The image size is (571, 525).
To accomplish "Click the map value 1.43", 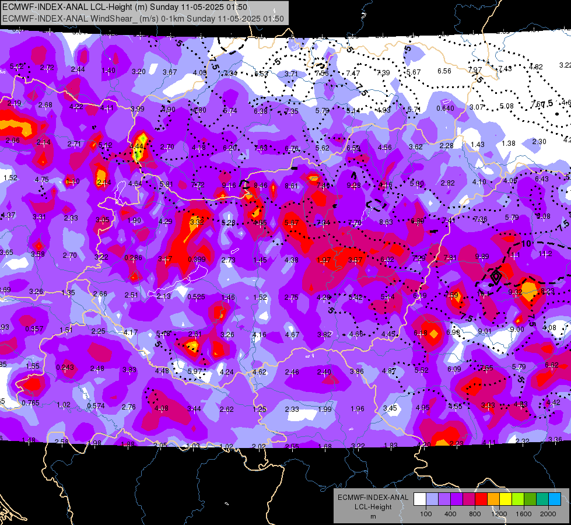I will click(478, 145).
